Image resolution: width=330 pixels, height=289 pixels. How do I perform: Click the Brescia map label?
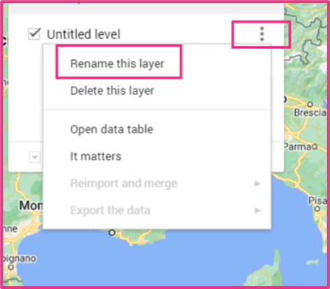(310, 113)
